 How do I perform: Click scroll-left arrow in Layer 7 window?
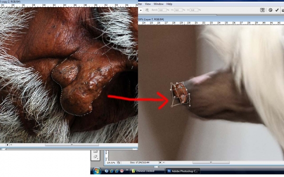click(x=164, y=163)
